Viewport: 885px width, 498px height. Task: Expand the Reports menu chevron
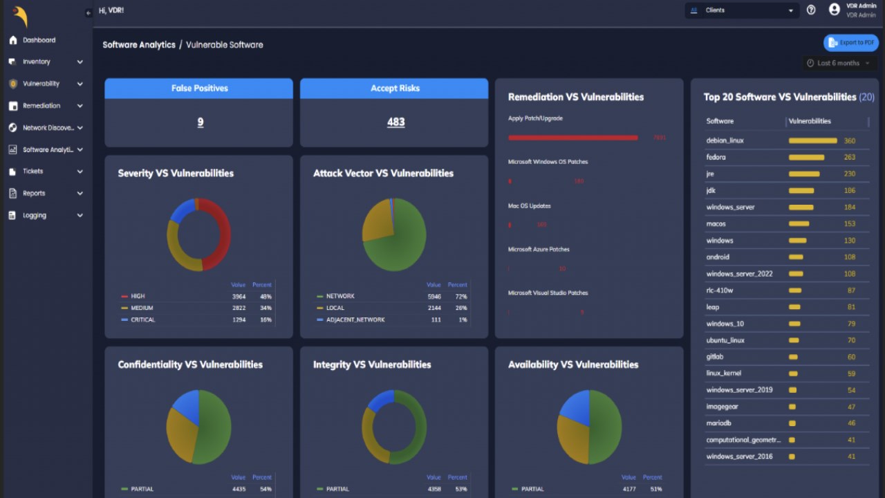(x=80, y=194)
